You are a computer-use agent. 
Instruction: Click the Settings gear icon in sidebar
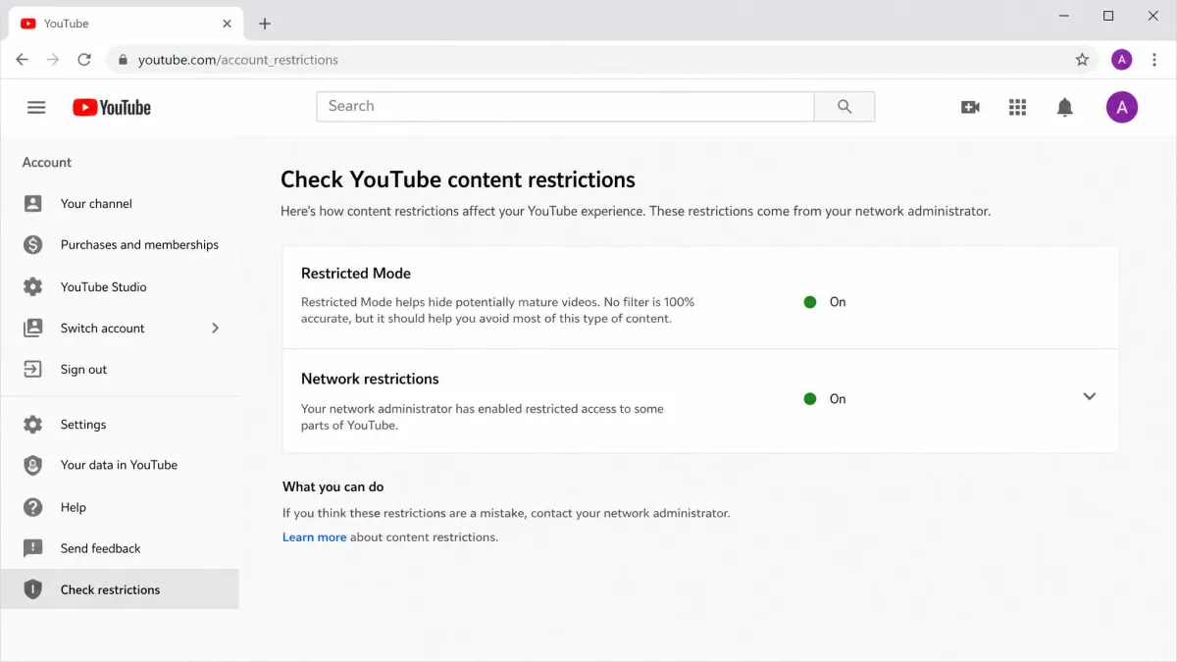pos(33,425)
